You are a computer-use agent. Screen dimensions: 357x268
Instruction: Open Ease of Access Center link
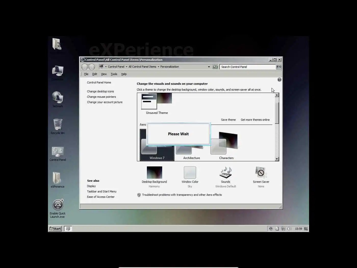tap(100, 197)
